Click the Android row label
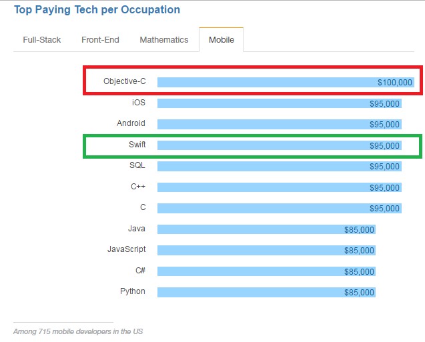 (131, 123)
